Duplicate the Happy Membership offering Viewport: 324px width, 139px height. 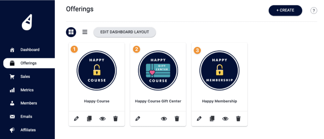click(x=212, y=119)
